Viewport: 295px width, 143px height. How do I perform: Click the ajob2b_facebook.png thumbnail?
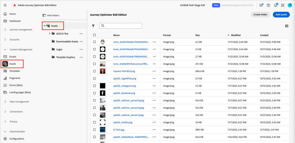(x=103, y=93)
